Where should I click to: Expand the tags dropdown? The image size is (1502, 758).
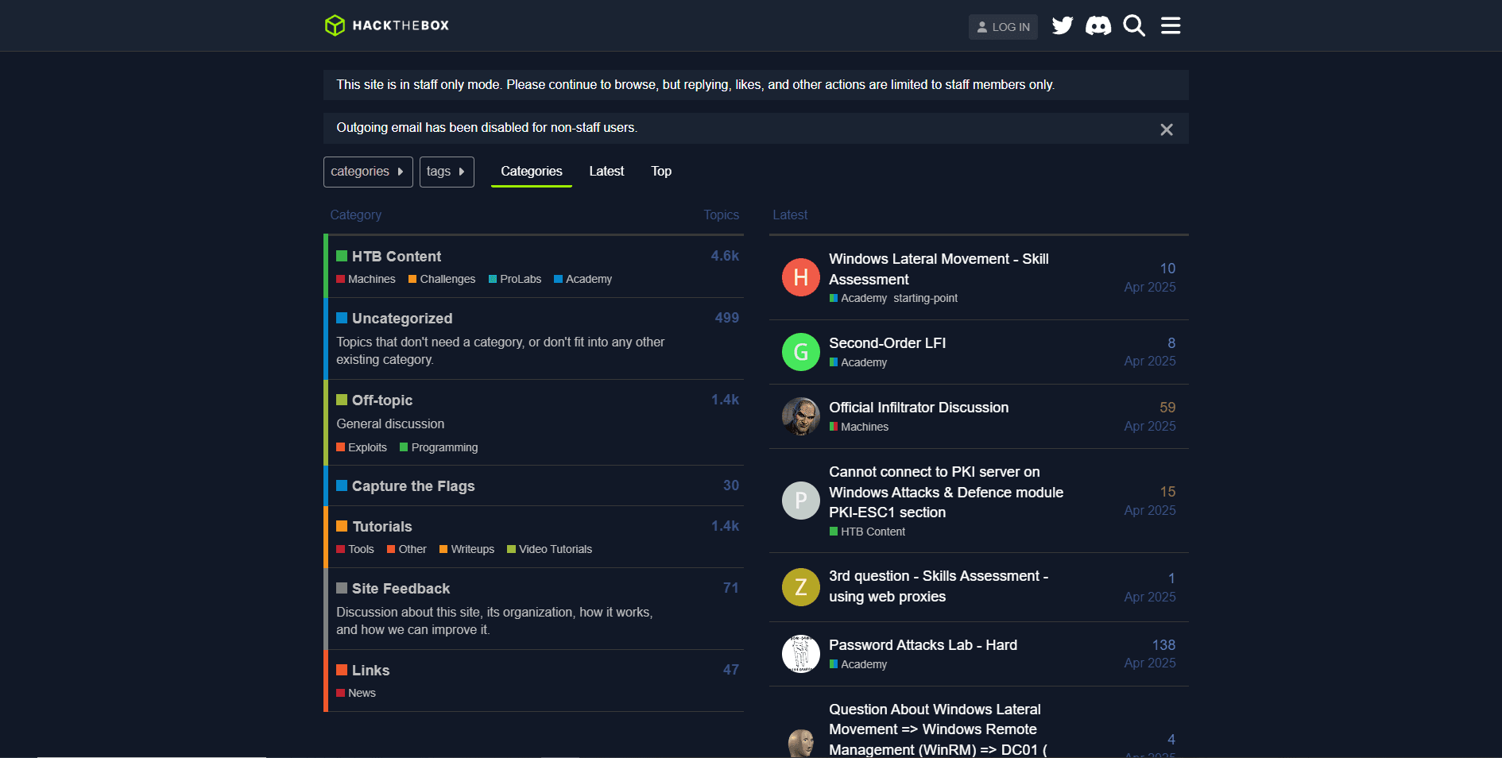[446, 172]
